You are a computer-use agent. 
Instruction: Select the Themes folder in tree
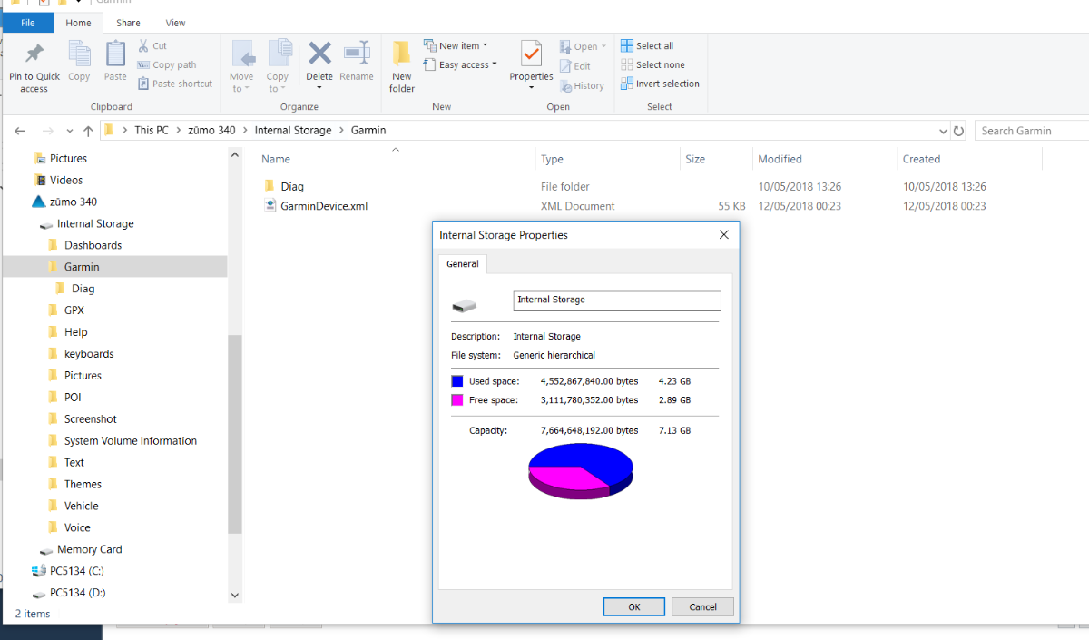83,485
